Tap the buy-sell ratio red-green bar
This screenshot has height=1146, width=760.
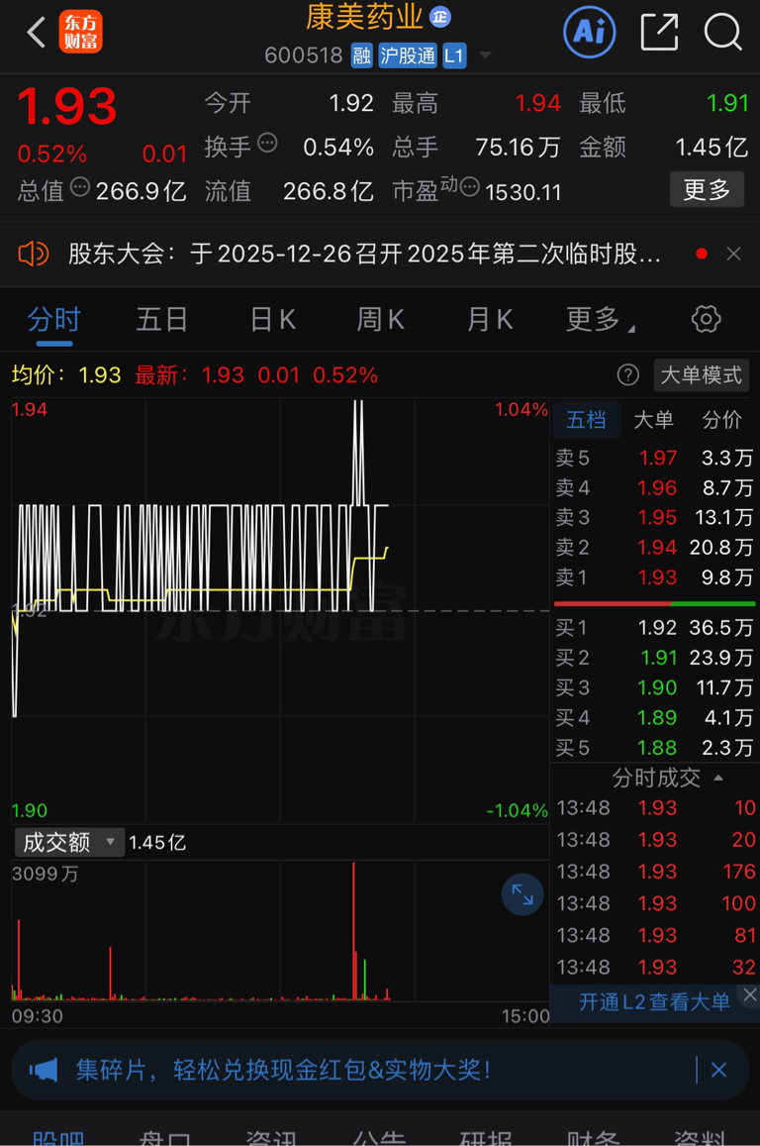(654, 603)
